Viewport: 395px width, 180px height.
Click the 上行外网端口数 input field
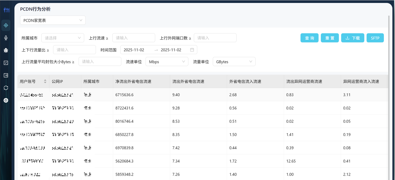click(215, 38)
